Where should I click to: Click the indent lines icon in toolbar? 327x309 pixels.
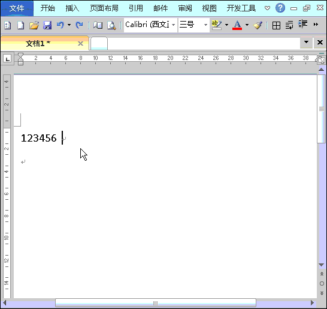coord(302,24)
